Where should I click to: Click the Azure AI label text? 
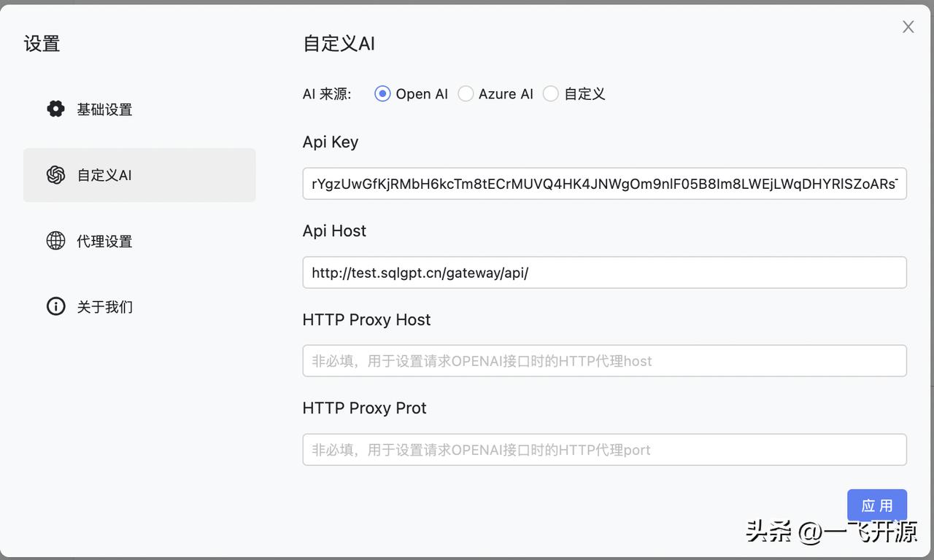tap(506, 94)
